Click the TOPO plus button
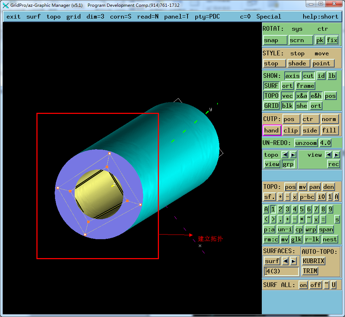The image size is (345, 317). [x=280, y=197]
